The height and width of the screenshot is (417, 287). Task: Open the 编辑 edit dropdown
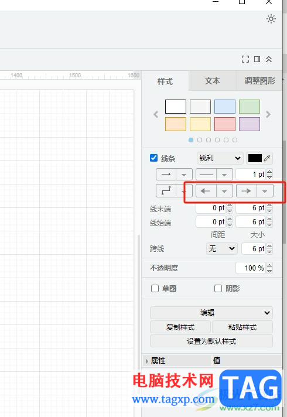coord(211,313)
